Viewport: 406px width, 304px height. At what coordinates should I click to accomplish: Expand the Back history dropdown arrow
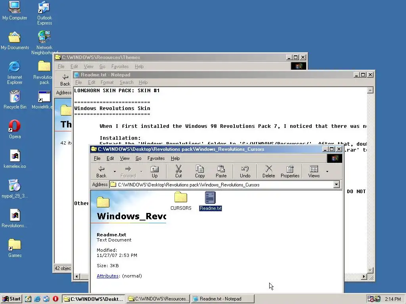115,172
